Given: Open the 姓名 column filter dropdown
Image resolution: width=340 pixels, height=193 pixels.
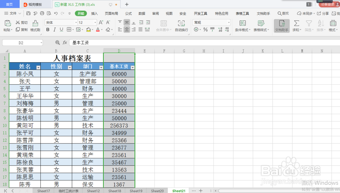Looking at the screenshot, I should coord(38,67).
